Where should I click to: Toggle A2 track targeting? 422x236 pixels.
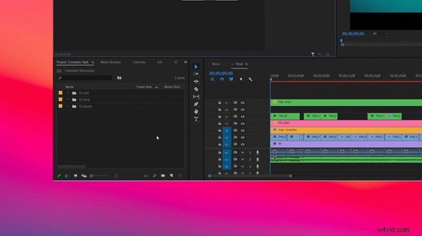click(227, 159)
